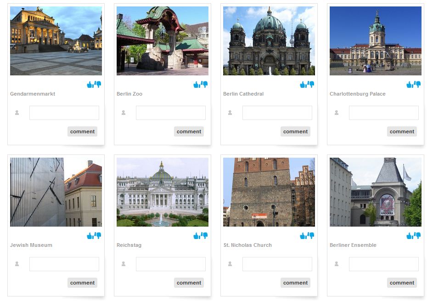433x302 pixels.
Task: Dislike the Charlottenburg Palace photo
Action: tap(417, 85)
